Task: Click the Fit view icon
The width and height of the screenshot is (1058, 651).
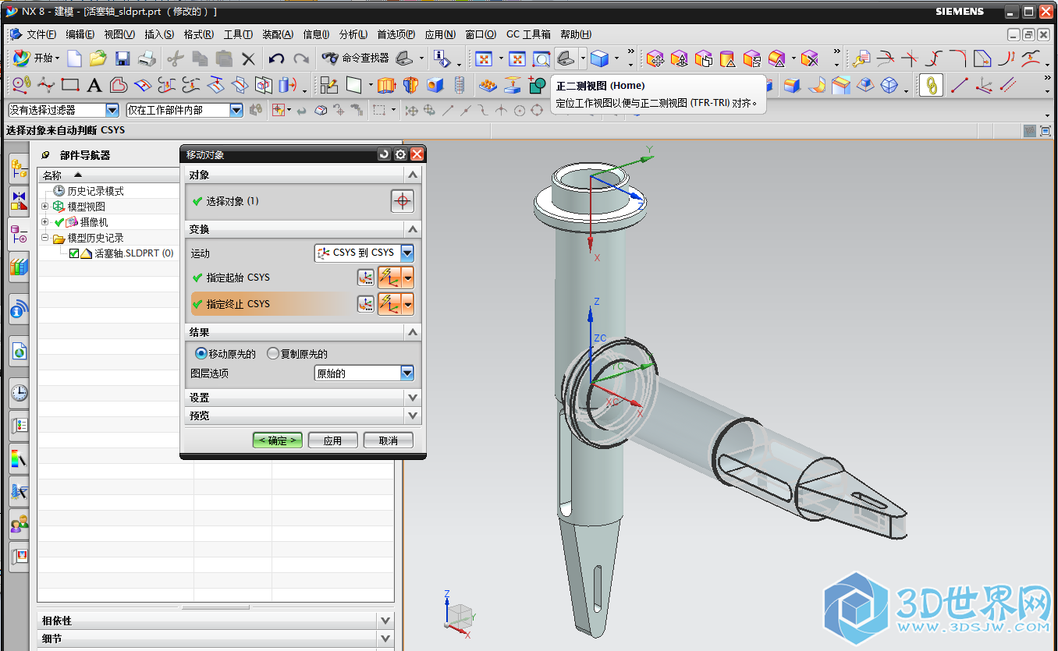Action: coord(484,58)
